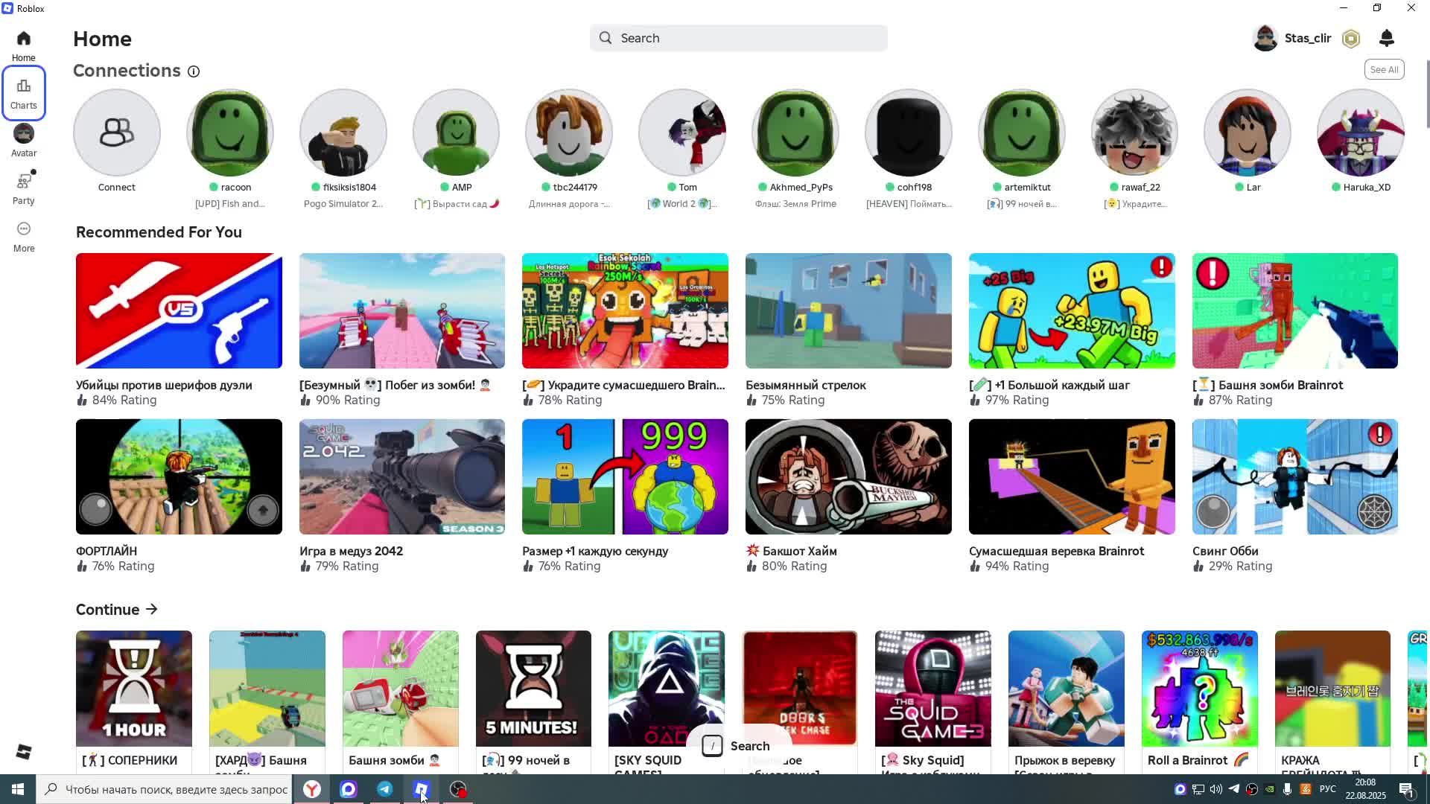Image resolution: width=1430 pixels, height=804 pixels.
Task: Click See All connections button
Action: tap(1384, 69)
